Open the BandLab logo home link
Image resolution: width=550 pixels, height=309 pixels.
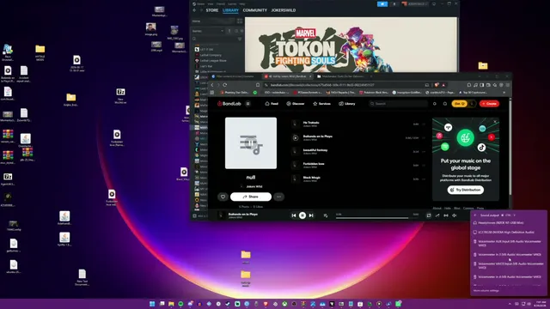tap(229, 104)
